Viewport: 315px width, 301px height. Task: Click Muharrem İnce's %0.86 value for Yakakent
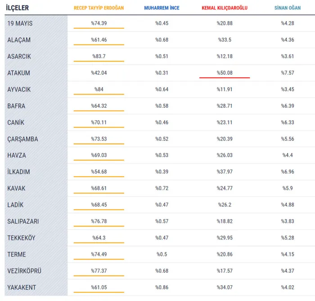pyautogui.click(x=162, y=288)
